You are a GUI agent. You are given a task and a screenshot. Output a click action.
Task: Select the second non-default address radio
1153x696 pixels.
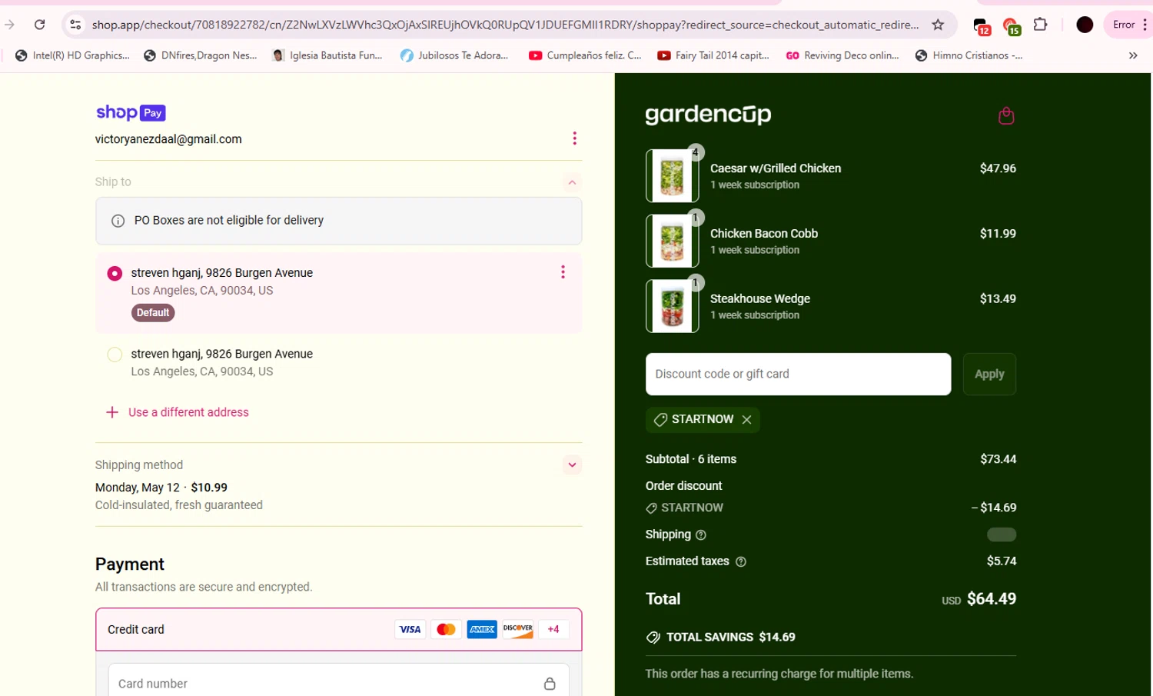pos(115,355)
